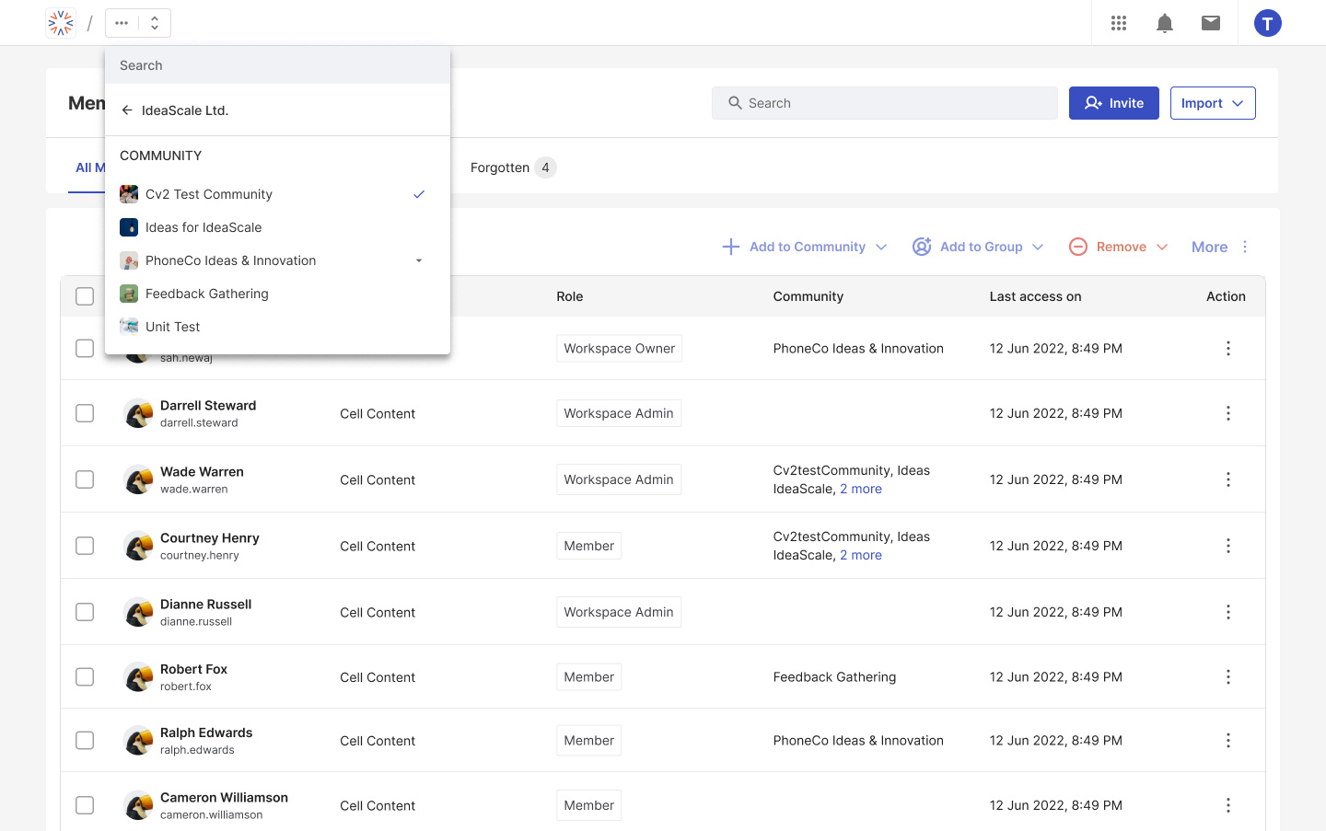Click the members Search field
The width and height of the screenshot is (1326, 831).
click(x=884, y=103)
